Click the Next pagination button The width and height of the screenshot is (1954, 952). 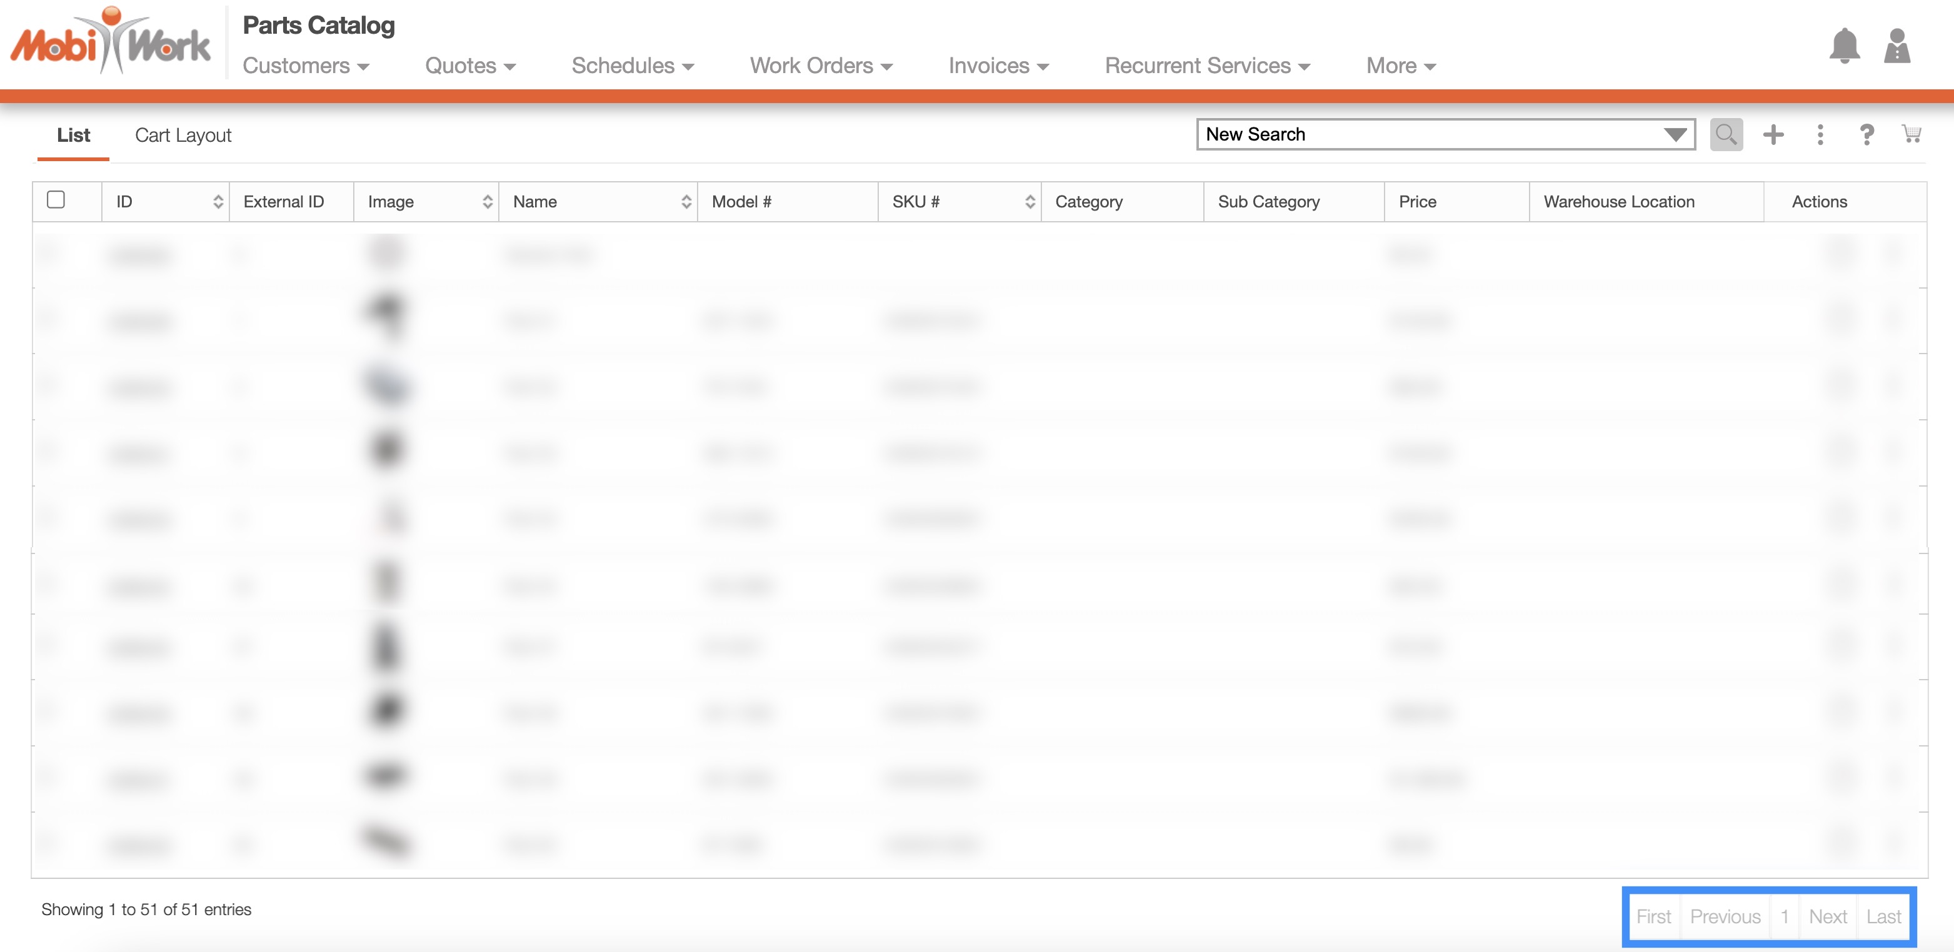(x=1827, y=916)
